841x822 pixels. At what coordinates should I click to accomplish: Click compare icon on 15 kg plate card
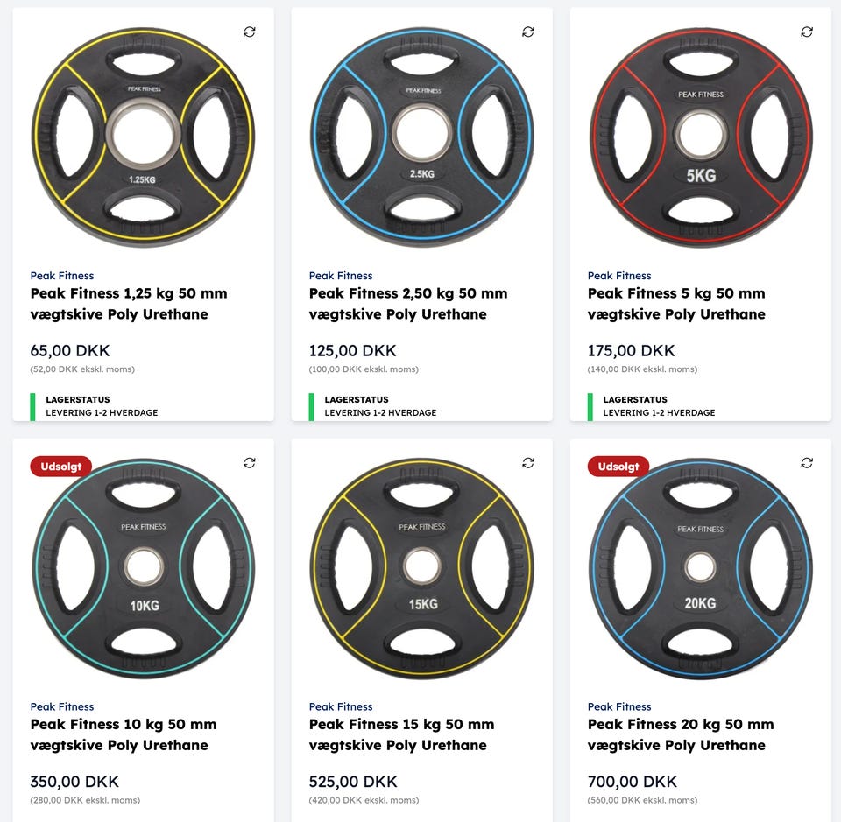click(528, 462)
